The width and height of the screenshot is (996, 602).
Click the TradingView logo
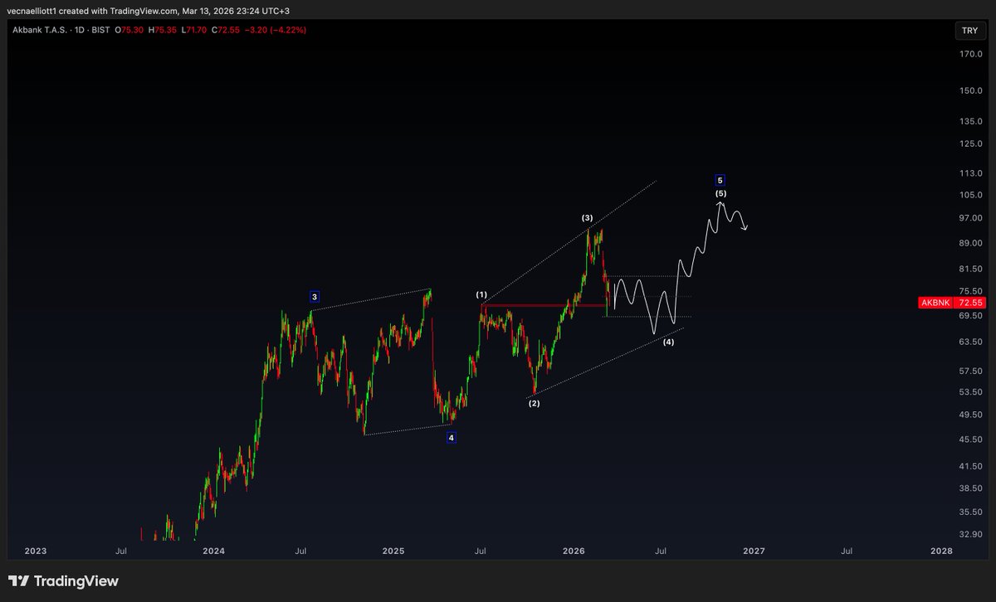click(63, 581)
